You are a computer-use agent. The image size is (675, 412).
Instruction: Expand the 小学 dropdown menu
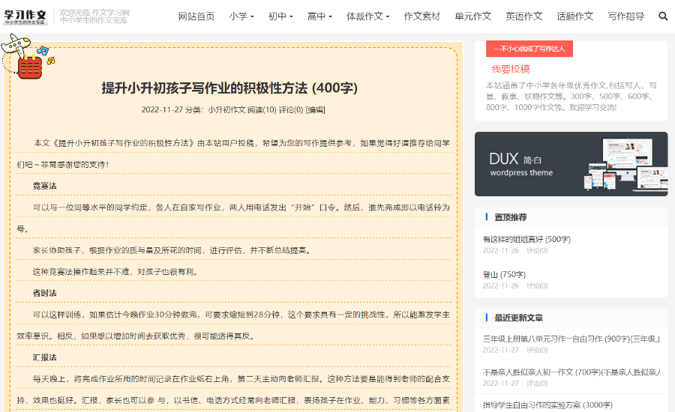(x=241, y=16)
